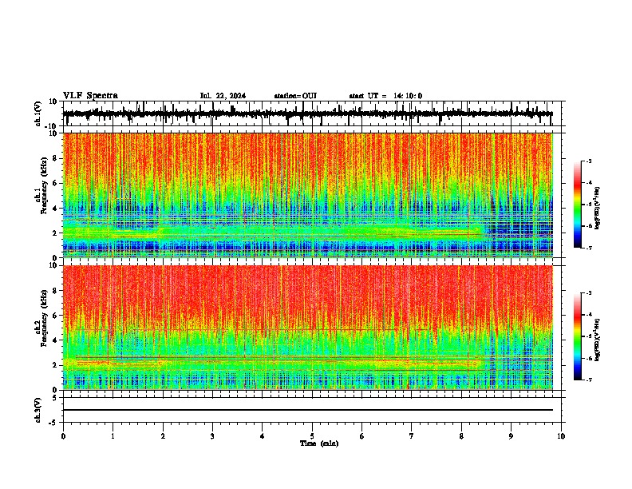Click the ch.3(V) axis label
Image resolution: width=632 pixels, height=489 pixels.
(38, 410)
